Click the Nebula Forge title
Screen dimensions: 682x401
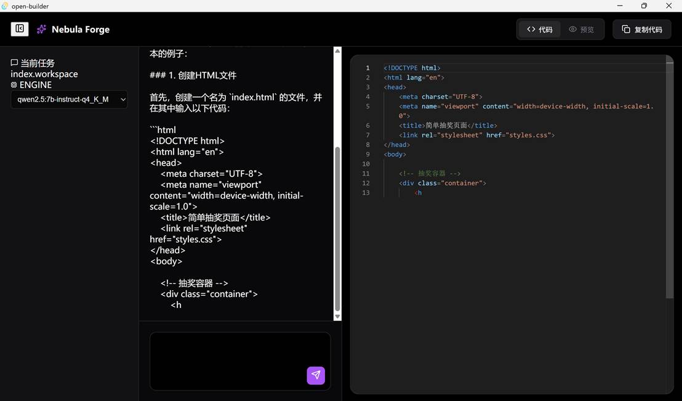(81, 29)
